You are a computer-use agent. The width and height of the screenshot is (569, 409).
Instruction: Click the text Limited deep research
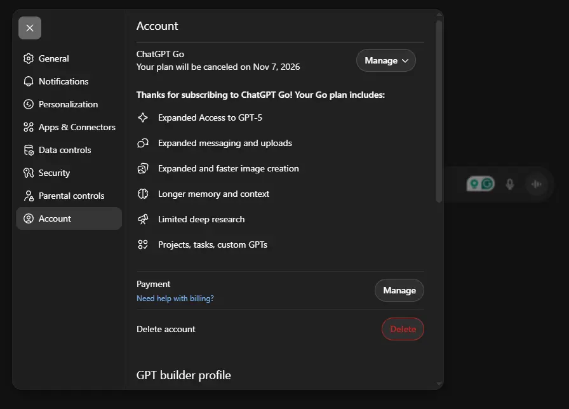point(201,219)
